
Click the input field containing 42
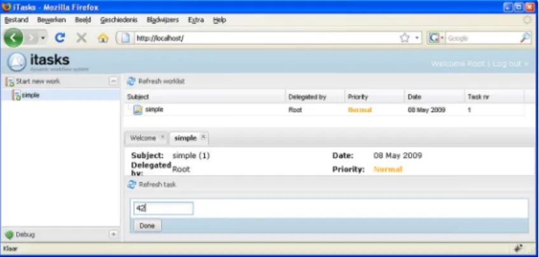coord(164,208)
